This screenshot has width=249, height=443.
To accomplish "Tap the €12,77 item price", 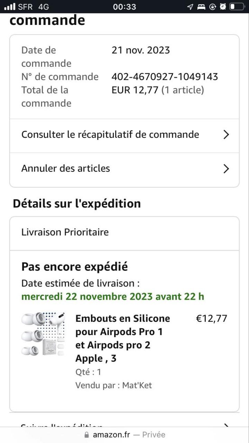I will tap(212, 318).
